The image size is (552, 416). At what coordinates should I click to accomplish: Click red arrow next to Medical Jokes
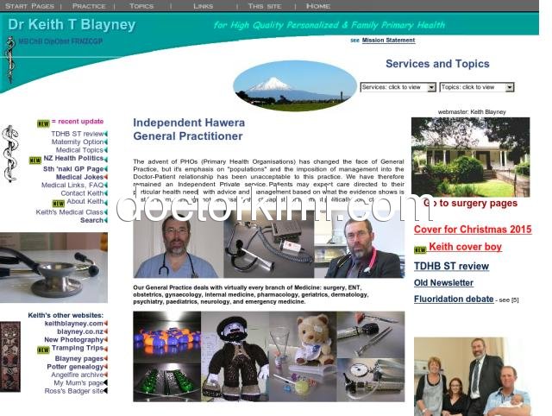pyautogui.click(x=105, y=177)
